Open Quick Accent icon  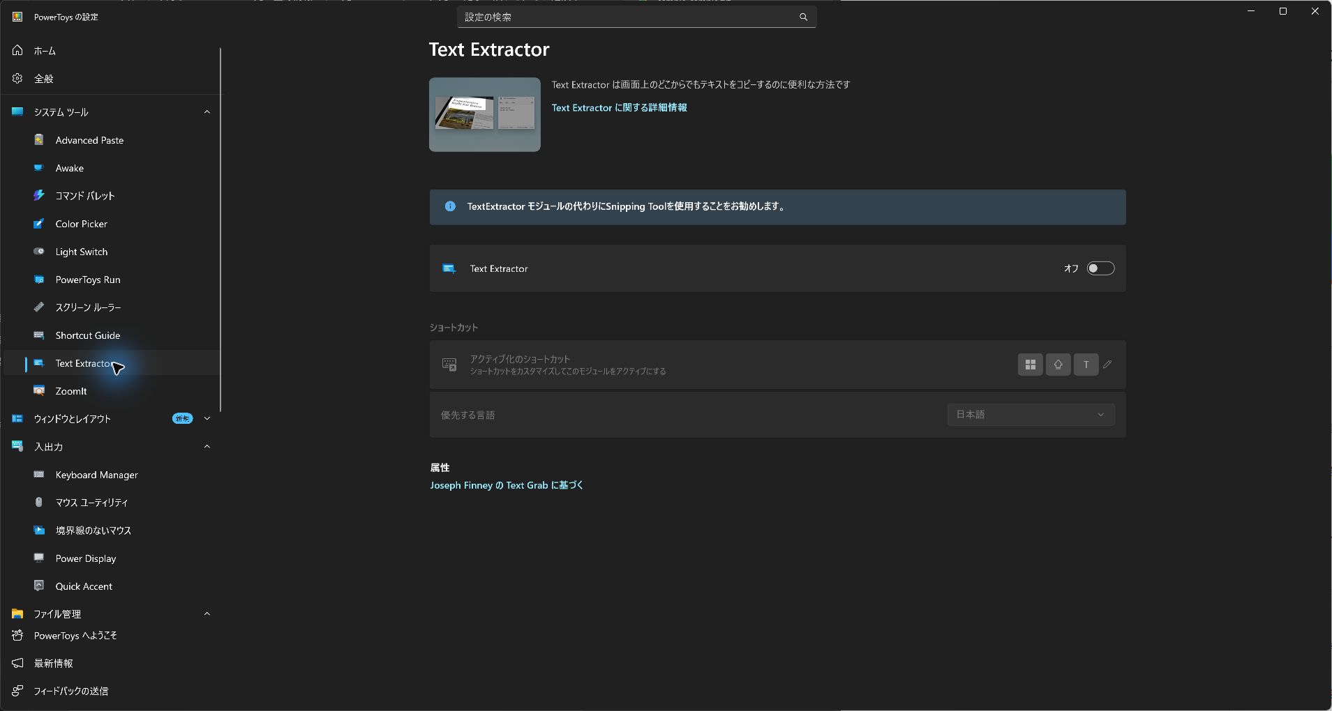coord(39,586)
